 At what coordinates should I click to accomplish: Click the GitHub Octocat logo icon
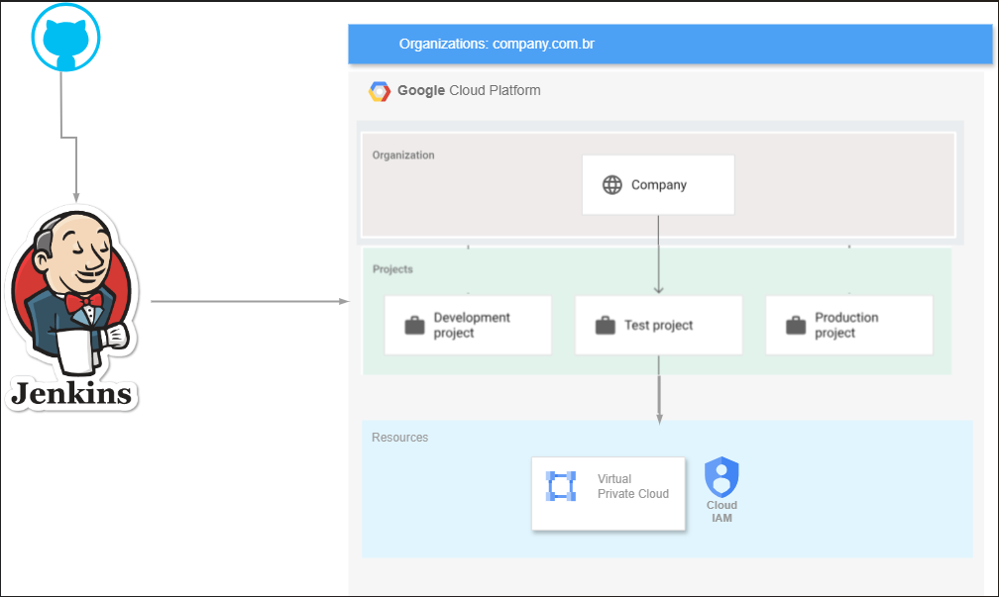click(65, 38)
